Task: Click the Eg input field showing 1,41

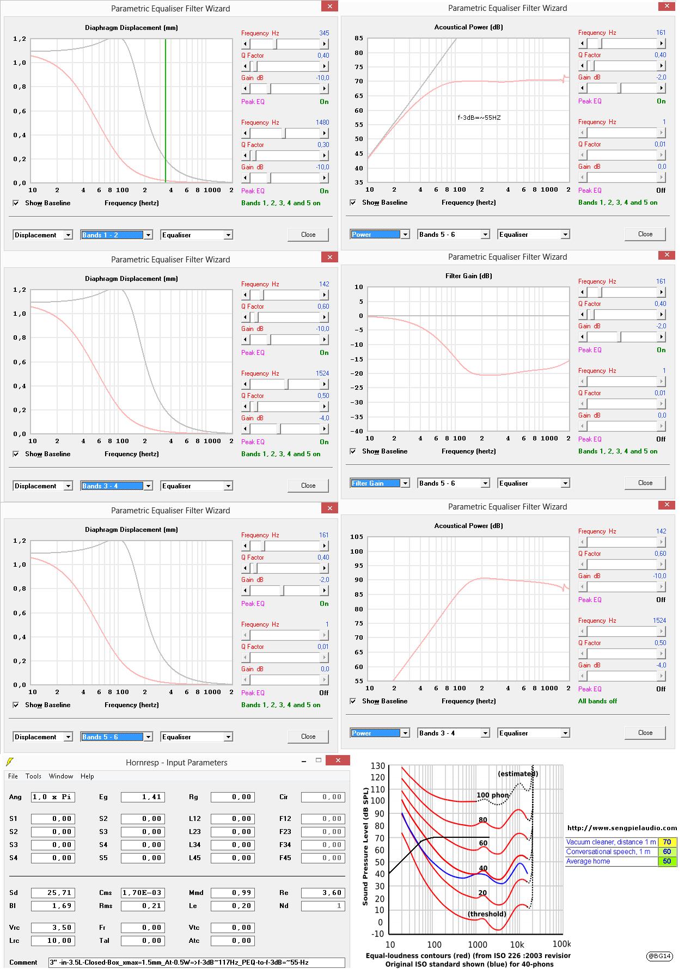Action: tap(143, 797)
